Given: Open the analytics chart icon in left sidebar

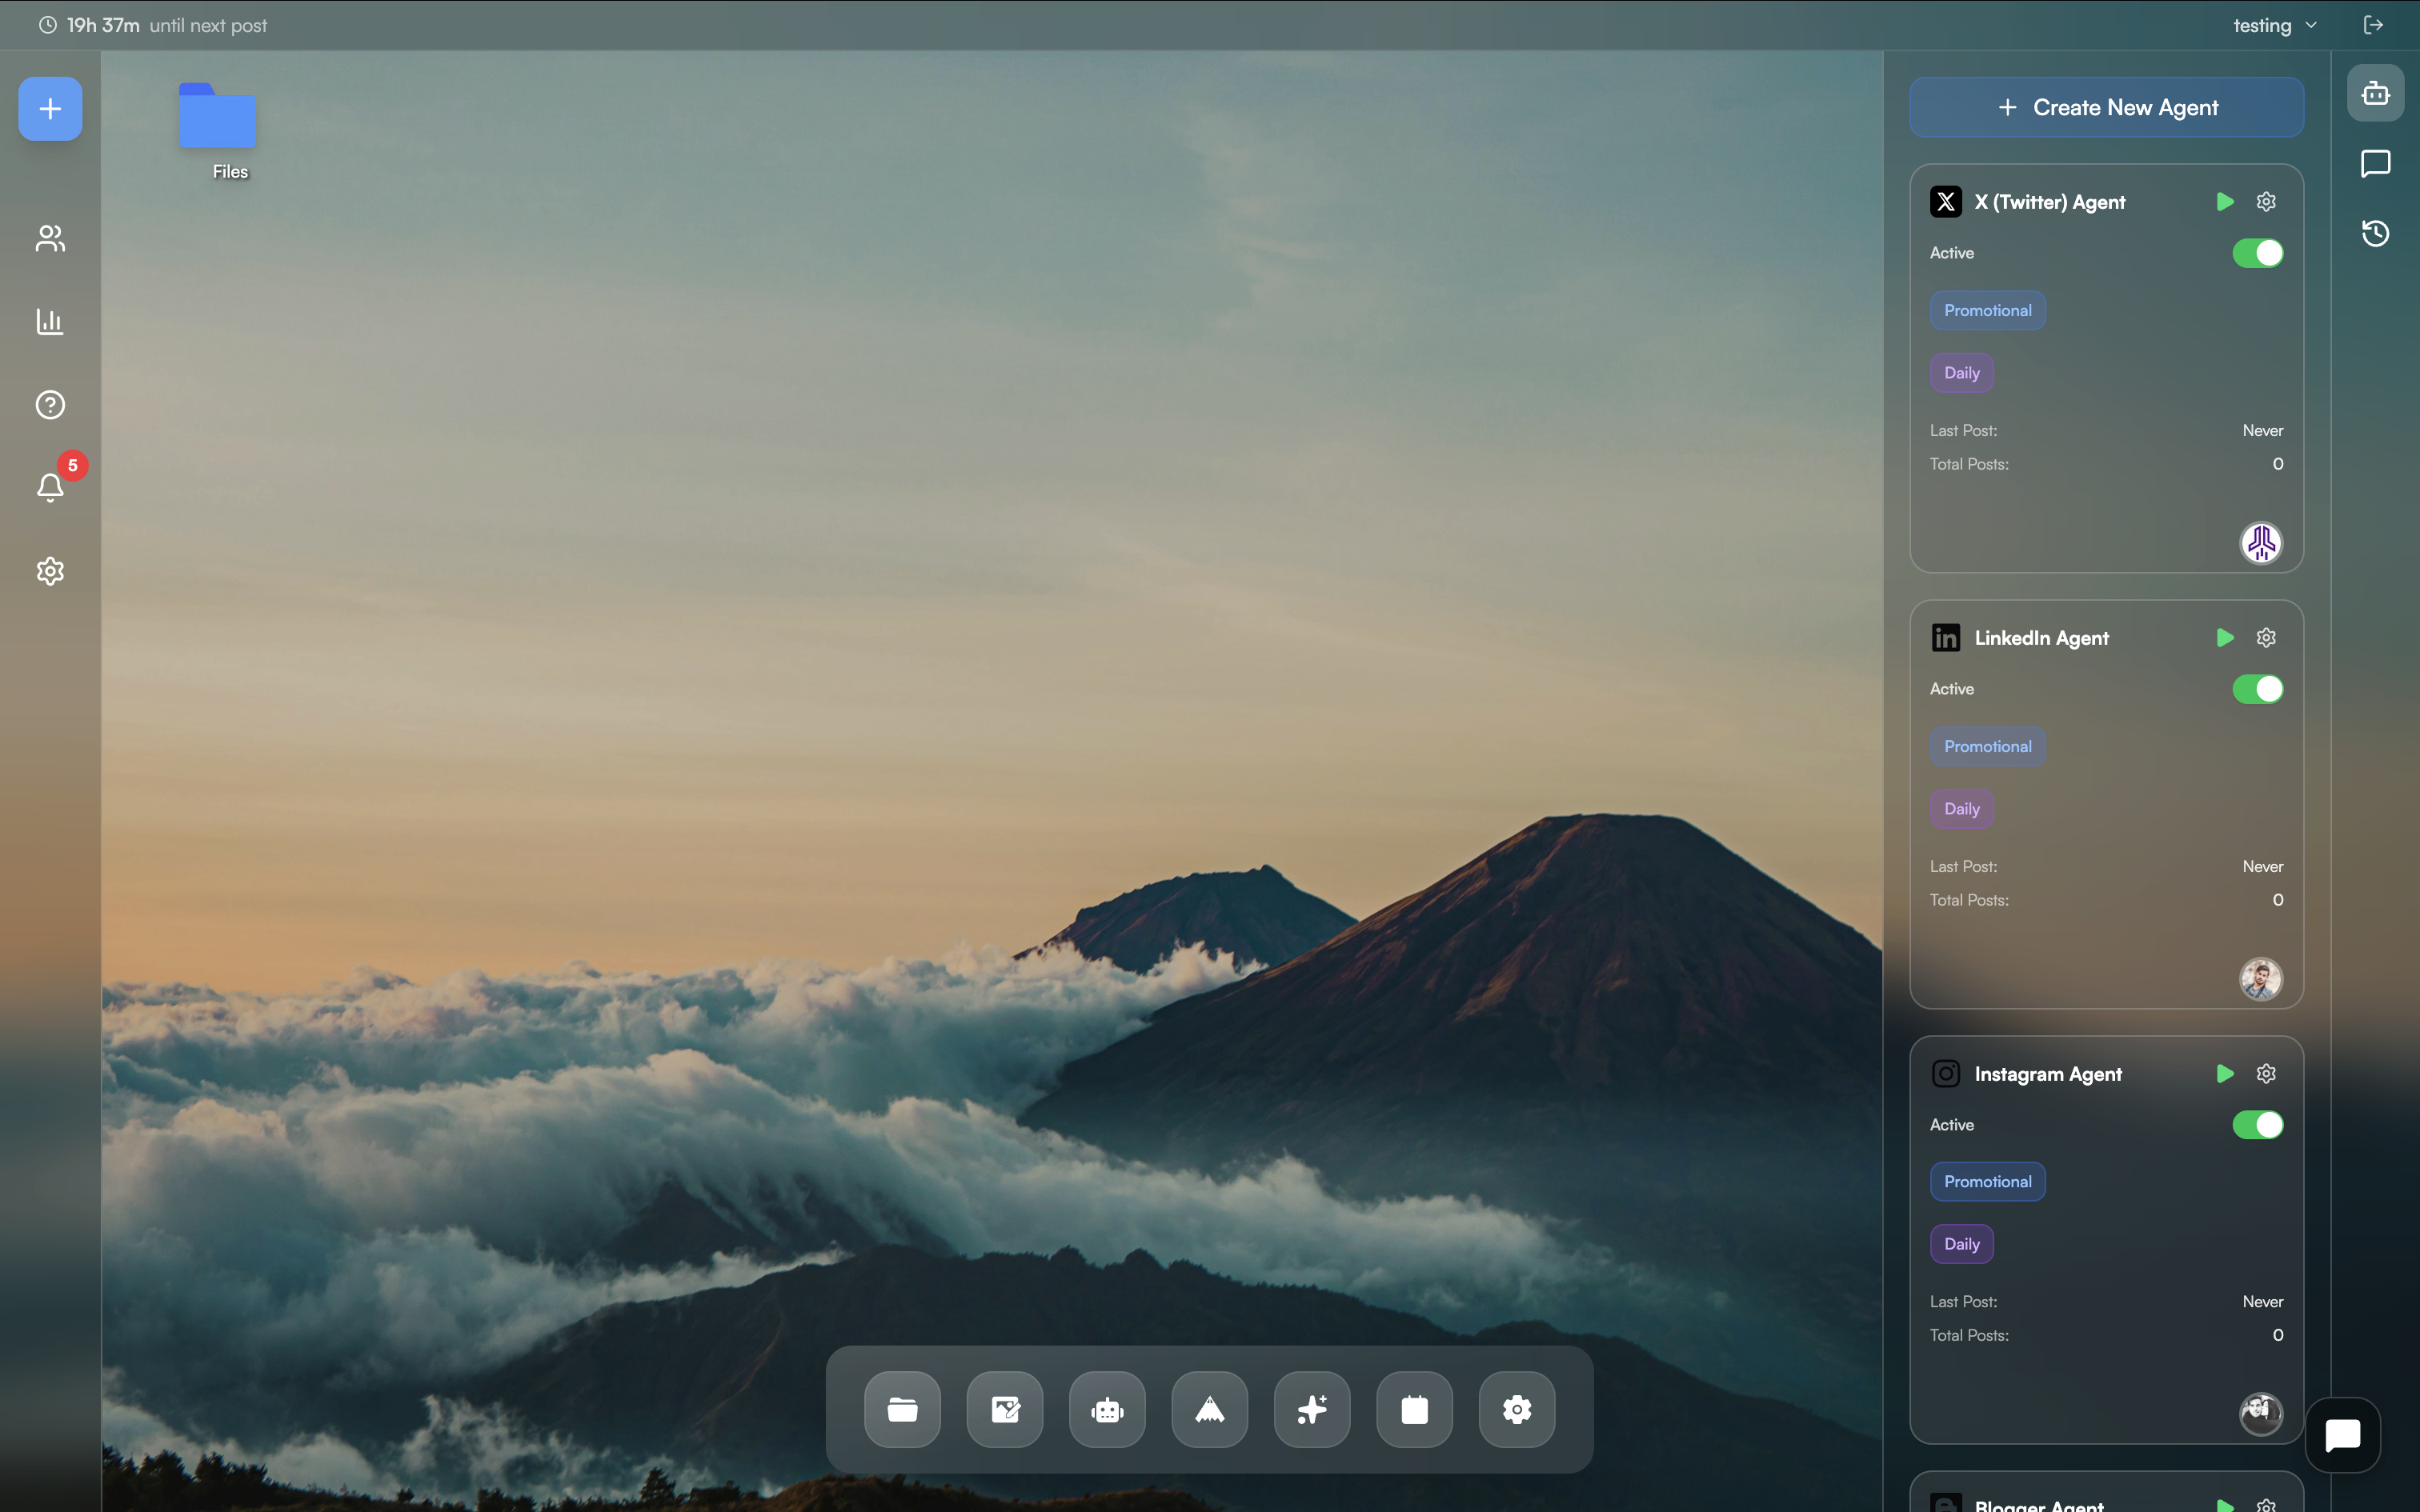Looking at the screenshot, I should pos(49,322).
